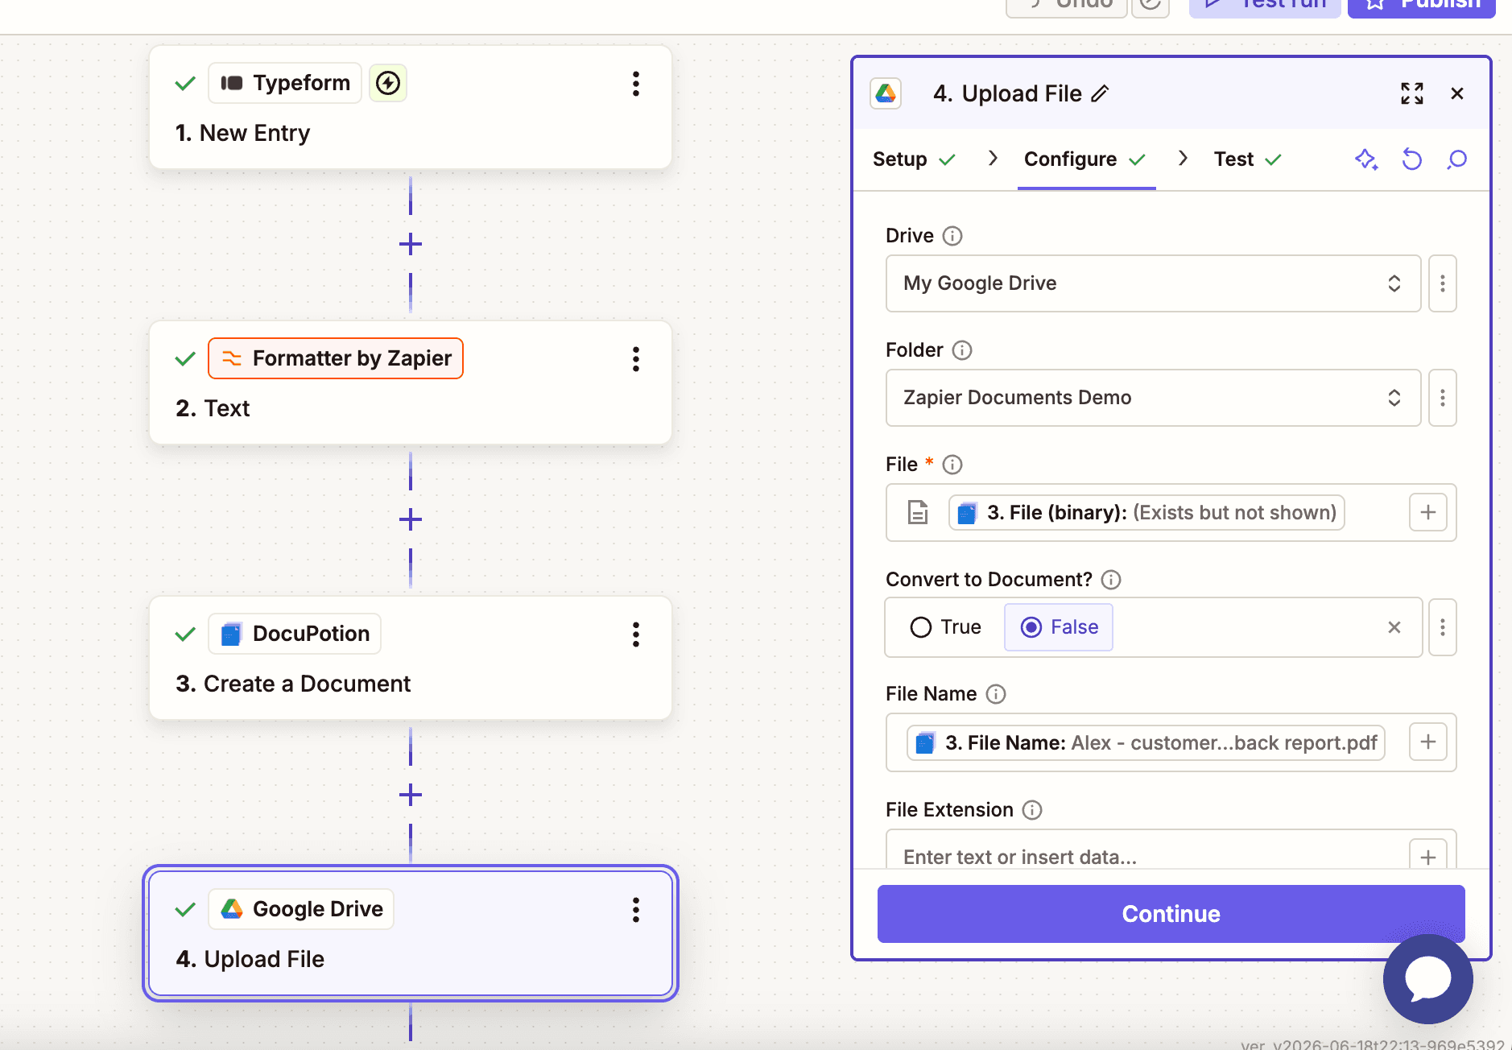
Task: Open the Typeform step three-dot menu
Action: pyautogui.click(x=636, y=84)
